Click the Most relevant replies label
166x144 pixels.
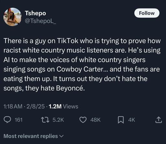pos(31,136)
